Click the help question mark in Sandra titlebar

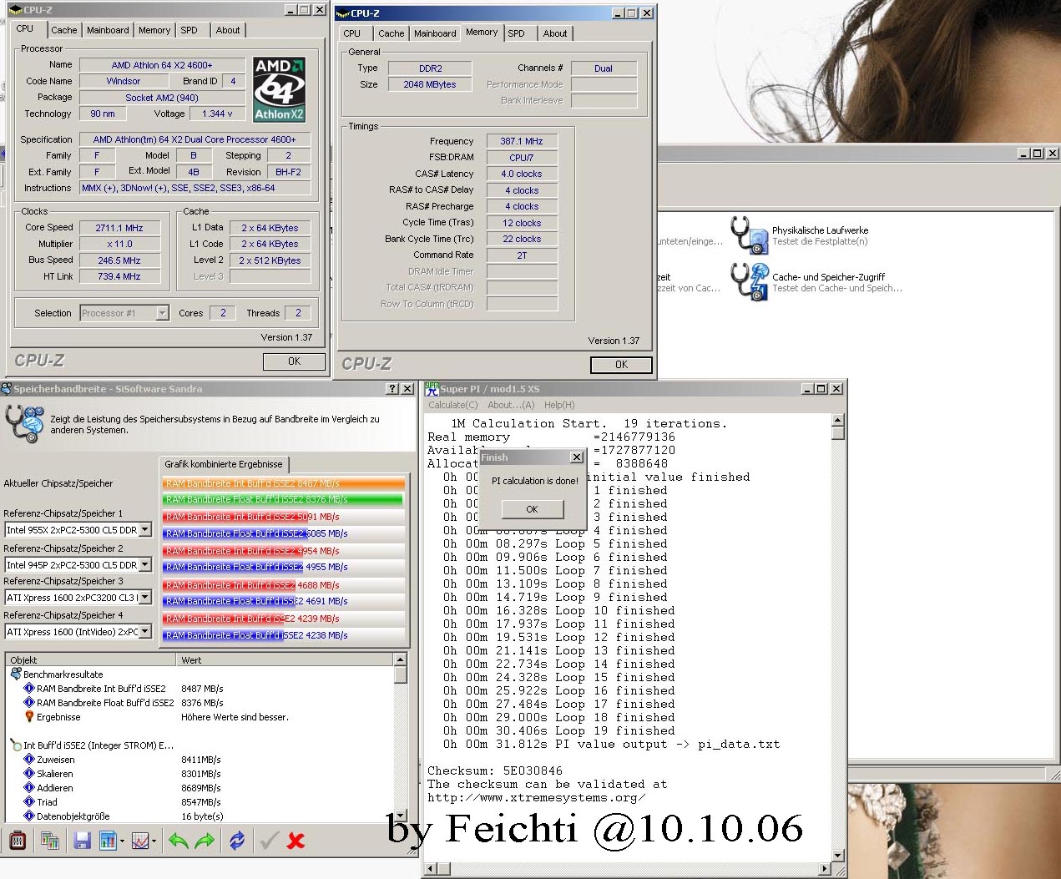click(392, 389)
